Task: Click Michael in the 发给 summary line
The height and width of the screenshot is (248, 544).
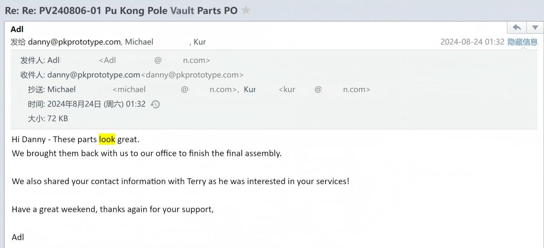Action: tap(139, 42)
